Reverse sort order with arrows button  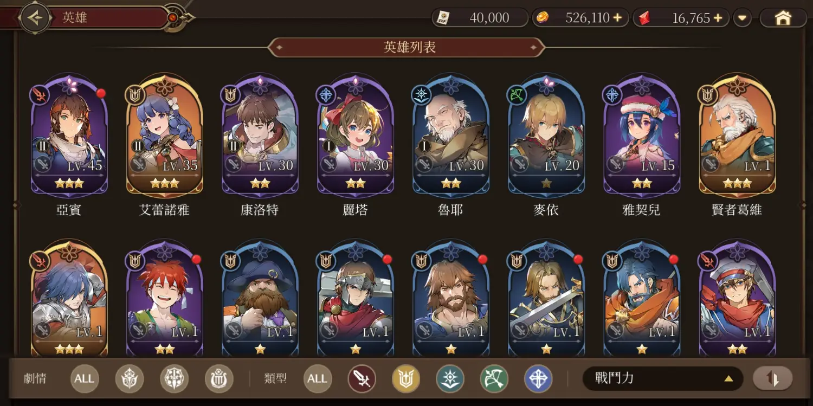click(x=772, y=378)
